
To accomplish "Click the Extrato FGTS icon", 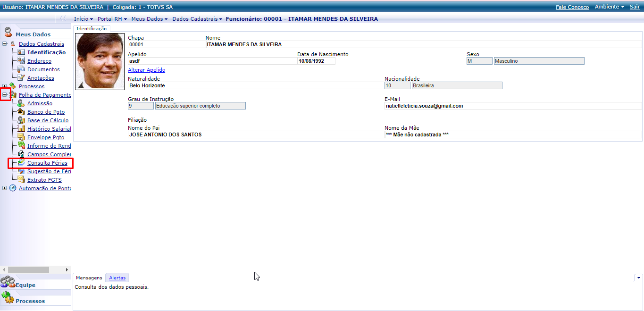I will coord(21,180).
